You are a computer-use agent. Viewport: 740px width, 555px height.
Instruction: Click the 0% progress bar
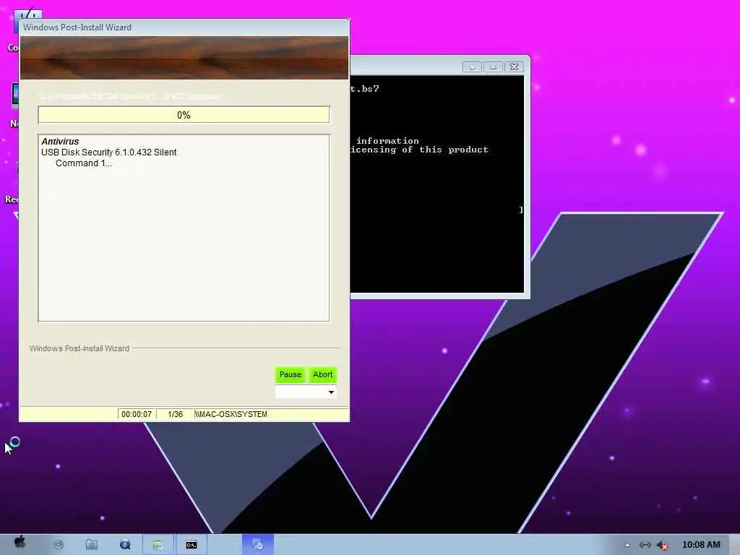coord(184,115)
